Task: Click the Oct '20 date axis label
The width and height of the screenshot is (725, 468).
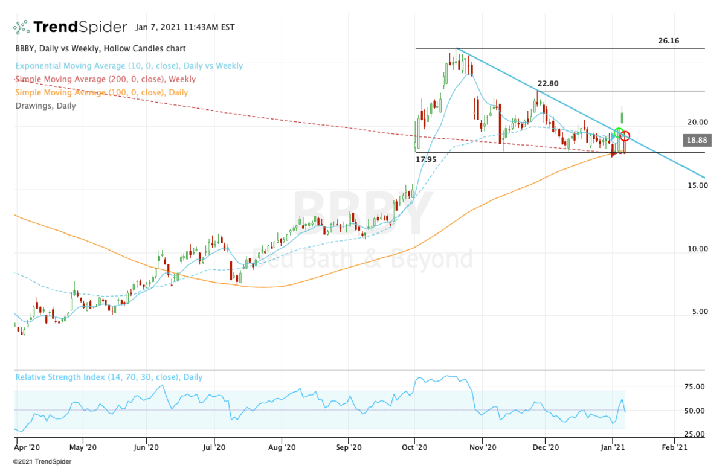Action: click(x=414, y=447)
